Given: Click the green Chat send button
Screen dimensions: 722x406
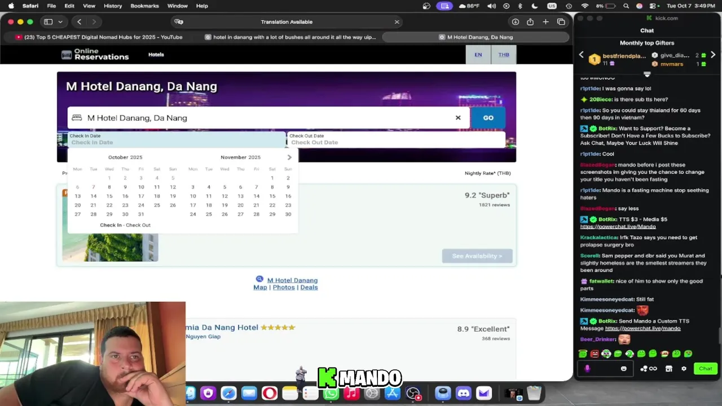Looking at the screenshot, I should 706,369.
